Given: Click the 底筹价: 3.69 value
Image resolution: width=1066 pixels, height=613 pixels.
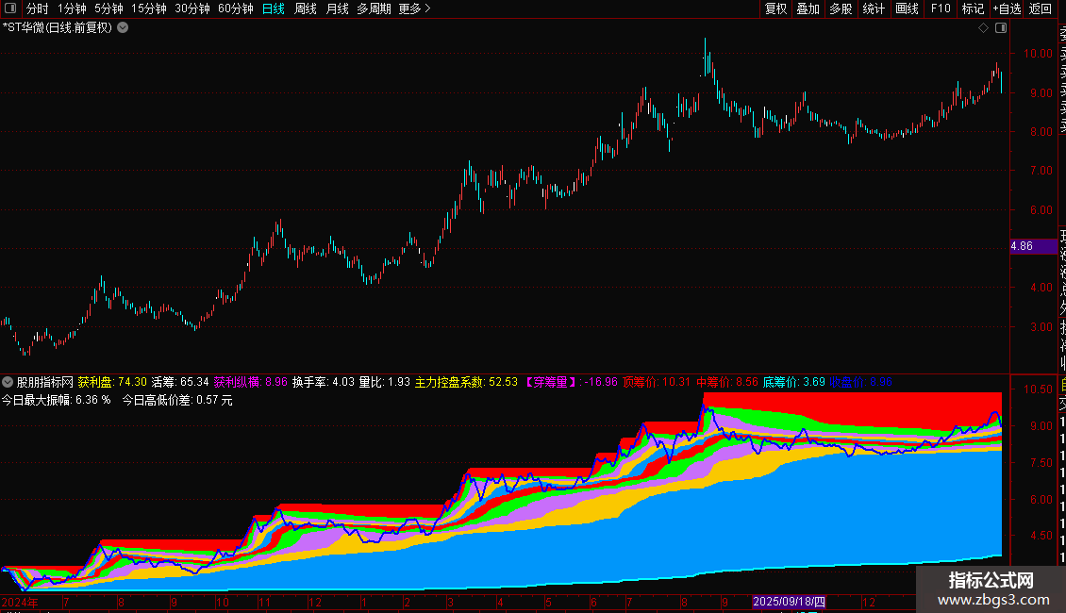Looking at the screenshot, I should pos(794,383).
